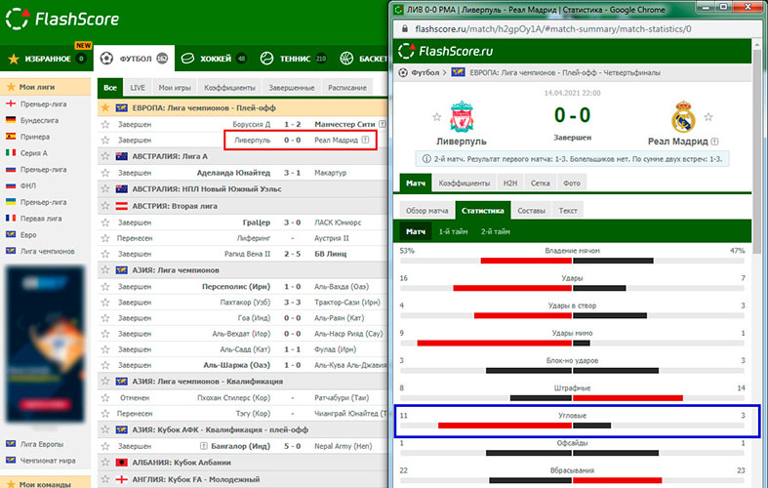Open the Фото tab in popup
768x488 pixels.
(572, 183)
